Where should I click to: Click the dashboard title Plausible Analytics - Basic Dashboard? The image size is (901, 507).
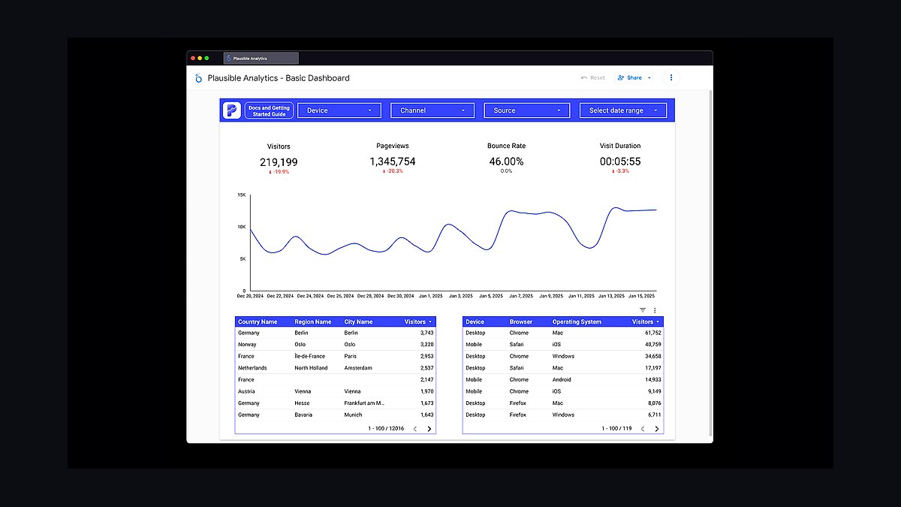pos(279,78)
